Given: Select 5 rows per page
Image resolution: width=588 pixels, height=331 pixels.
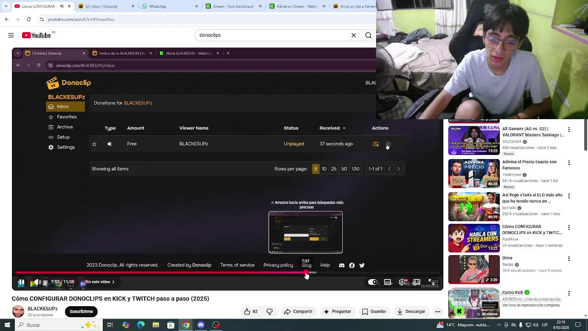Looking at the screenshot, I should [x=316, y=169].
